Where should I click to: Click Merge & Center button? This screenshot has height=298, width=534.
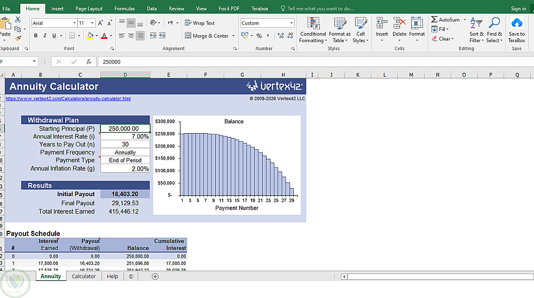207,36
